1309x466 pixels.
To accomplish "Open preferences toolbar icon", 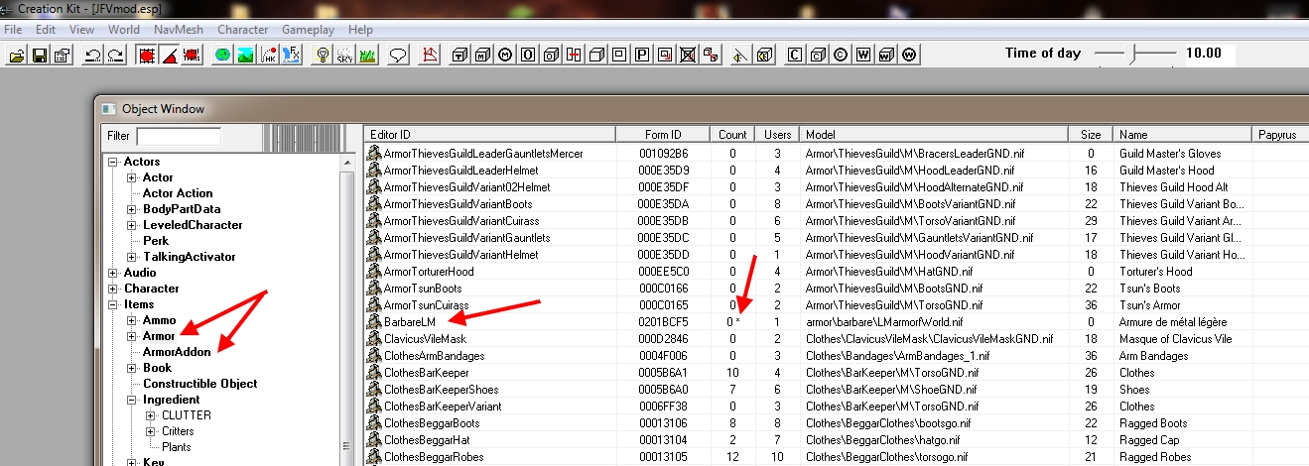I will click(x=63, y=56).
